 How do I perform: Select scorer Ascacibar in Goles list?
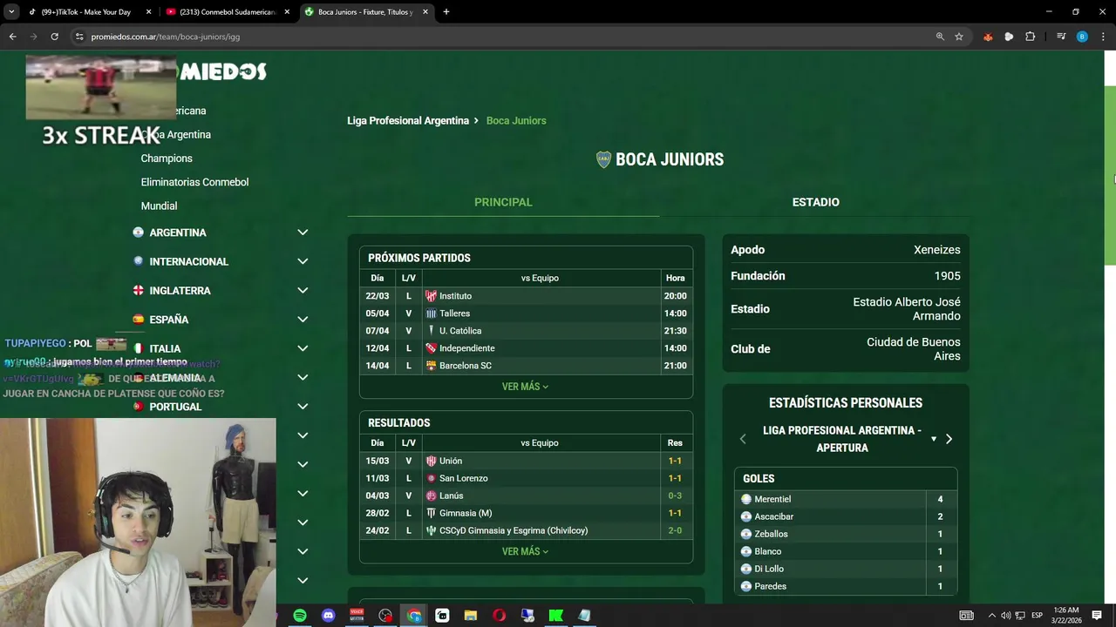coord(846,516)
